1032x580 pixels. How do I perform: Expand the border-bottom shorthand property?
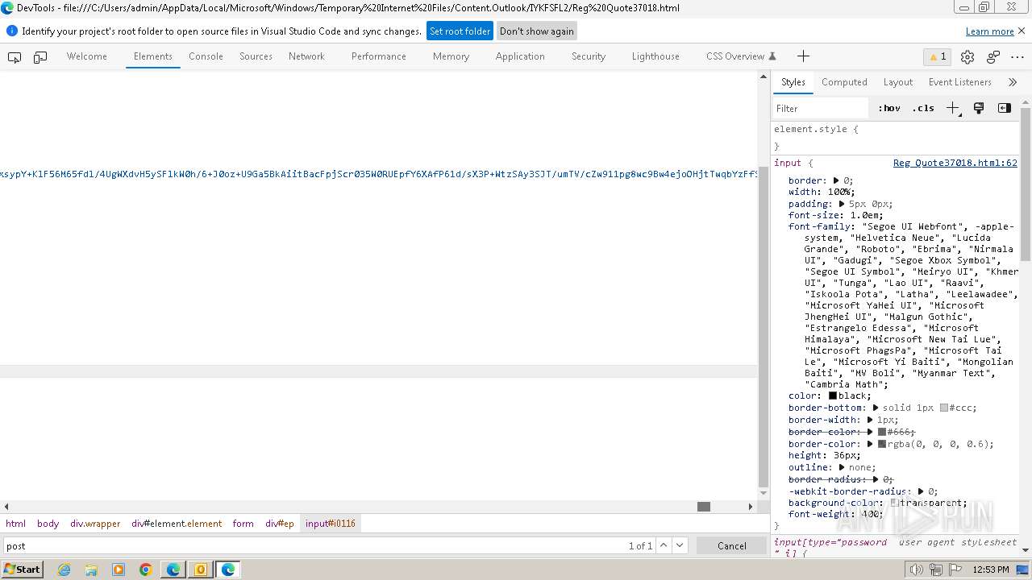tap(876, 408)
